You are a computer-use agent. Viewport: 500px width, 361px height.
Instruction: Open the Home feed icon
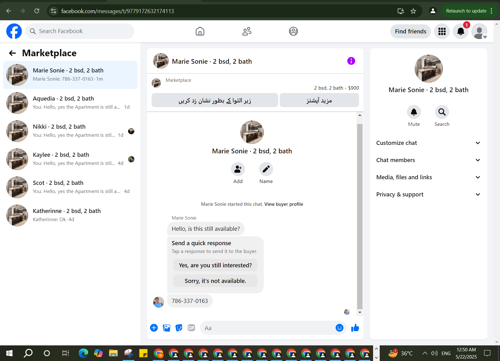[x=200, y=31]
